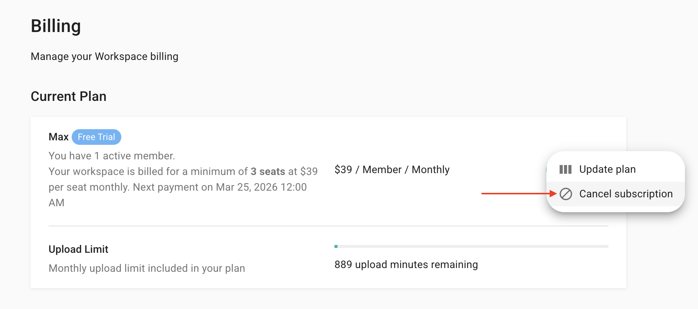Click the Billing page heading
Viewport: 698px width, 309px height.
point(56,26)
